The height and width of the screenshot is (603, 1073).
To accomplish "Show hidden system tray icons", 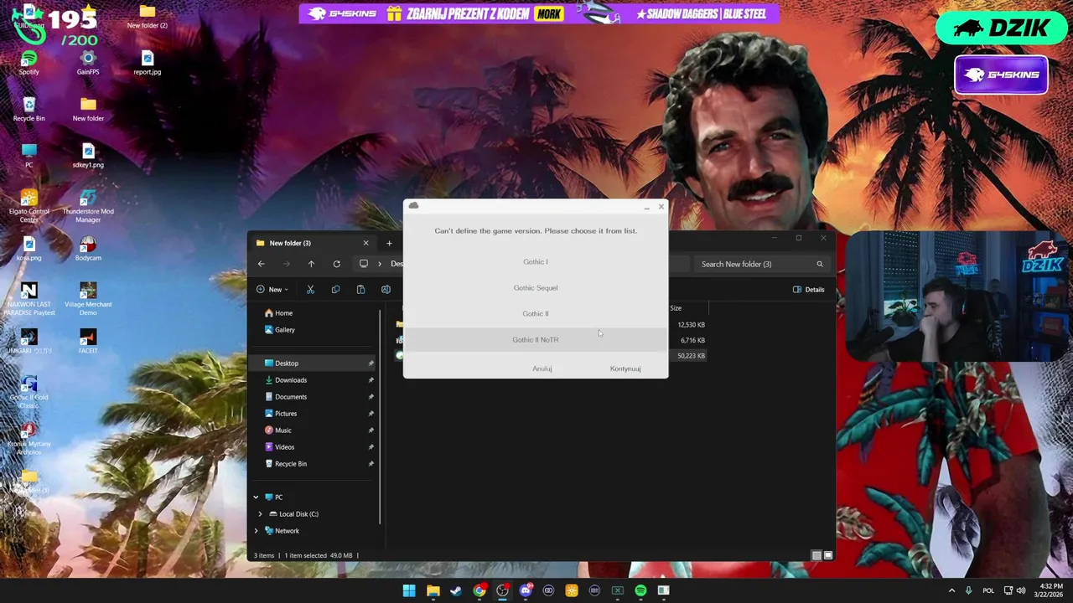I will (x=951, y=590).
